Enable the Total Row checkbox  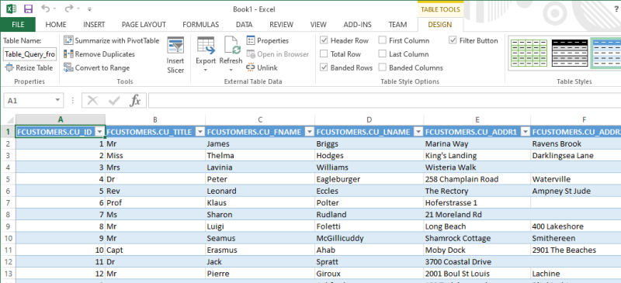pyautogui.click(x=324, y=53)
